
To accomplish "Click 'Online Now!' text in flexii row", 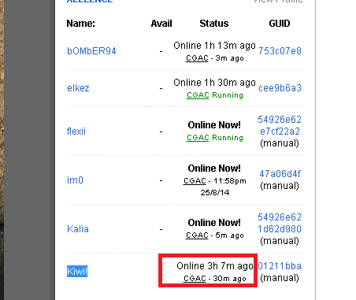I will 214,125.
